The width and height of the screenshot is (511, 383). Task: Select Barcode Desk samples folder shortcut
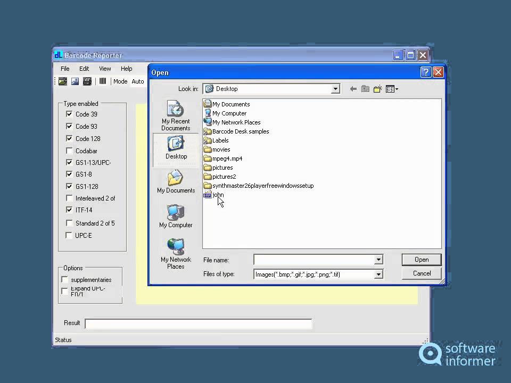point(236,131)
